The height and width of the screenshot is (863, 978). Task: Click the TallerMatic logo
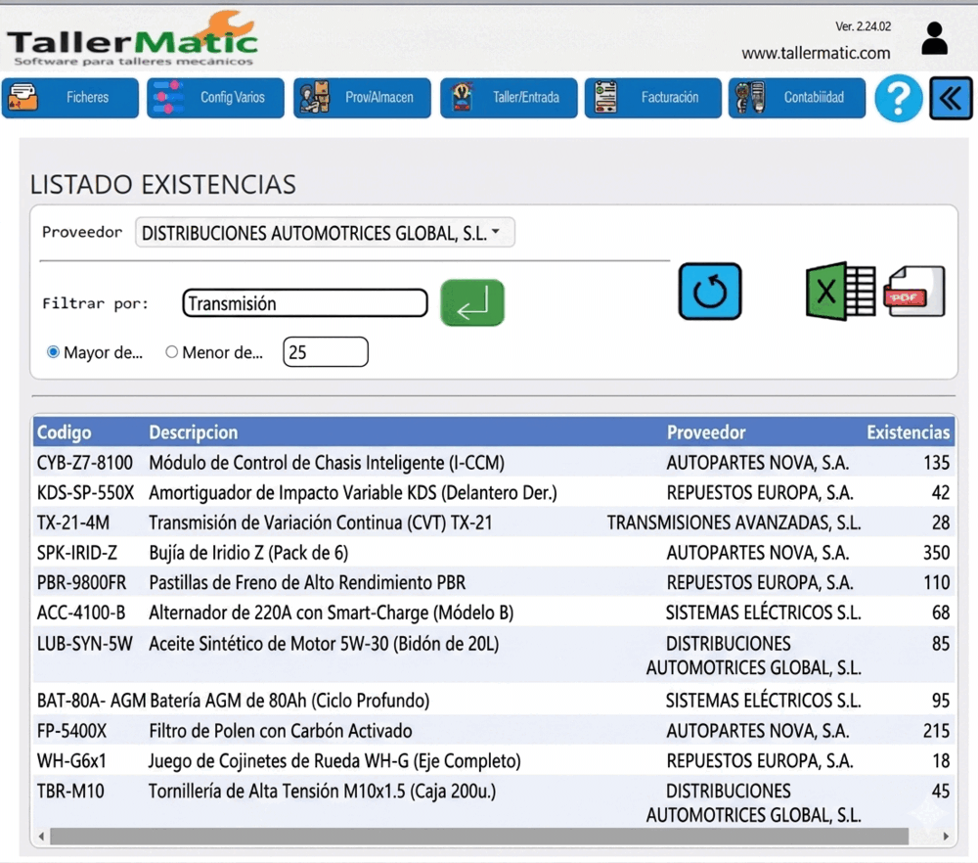click(133, 39)
